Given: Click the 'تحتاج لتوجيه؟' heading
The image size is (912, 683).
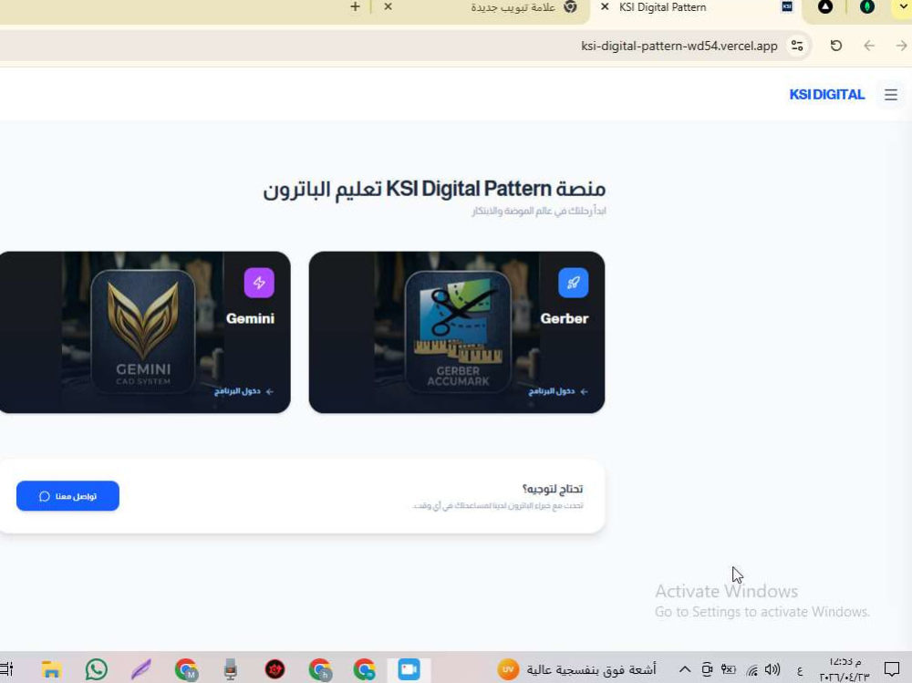Looking at the screenshot, I should pyautogui.click(x=553, y=489).
